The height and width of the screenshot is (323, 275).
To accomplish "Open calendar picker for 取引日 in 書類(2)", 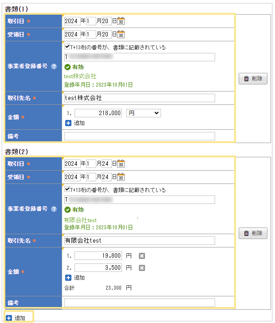I will pos(121,164).
